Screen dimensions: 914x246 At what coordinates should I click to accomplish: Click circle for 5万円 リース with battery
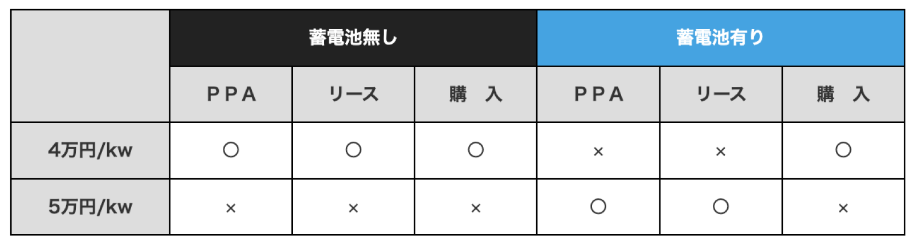721,206
